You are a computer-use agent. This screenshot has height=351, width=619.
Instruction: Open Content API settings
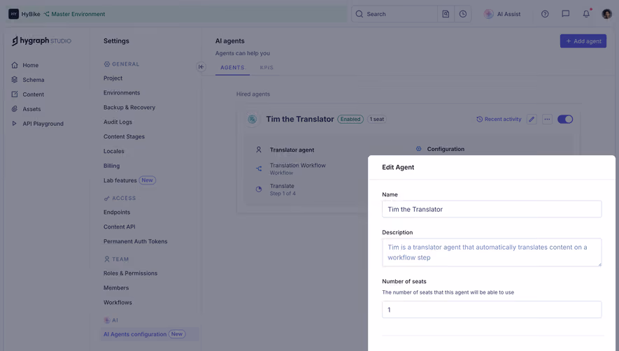(119, 227)
